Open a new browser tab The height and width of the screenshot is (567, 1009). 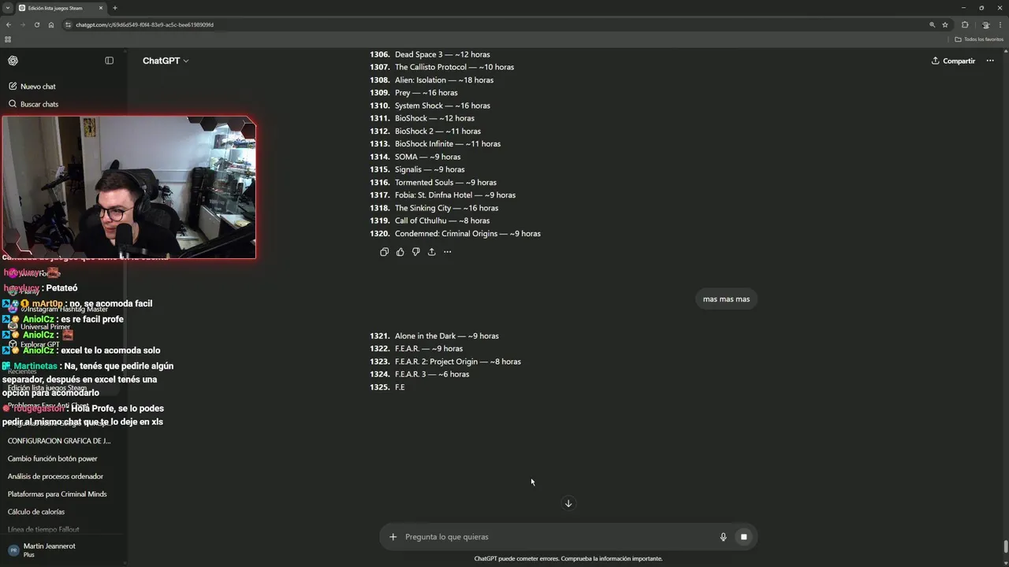pos(115,8)
